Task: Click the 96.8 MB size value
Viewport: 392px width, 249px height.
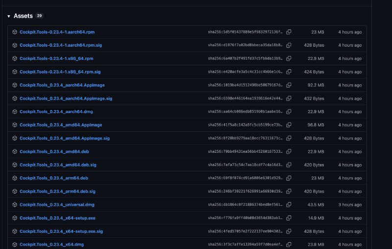Action: coord(316,125)
